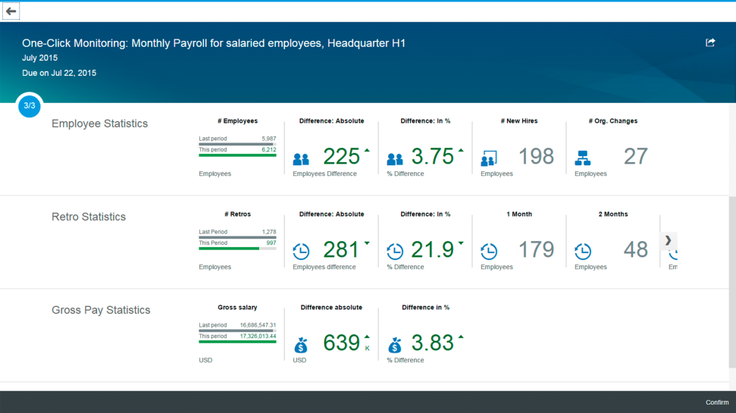Click the This Period retros progress bar
Screen dimensions: 736x413
(237, 249)
